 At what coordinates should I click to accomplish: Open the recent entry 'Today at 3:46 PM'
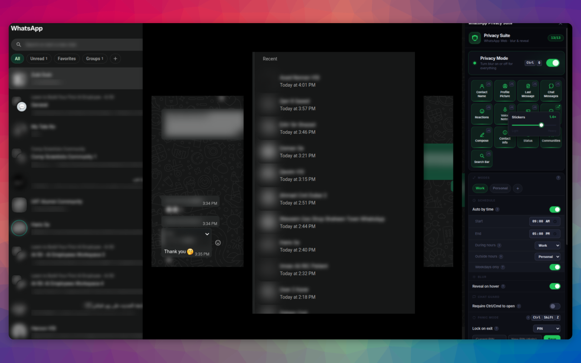334,128
